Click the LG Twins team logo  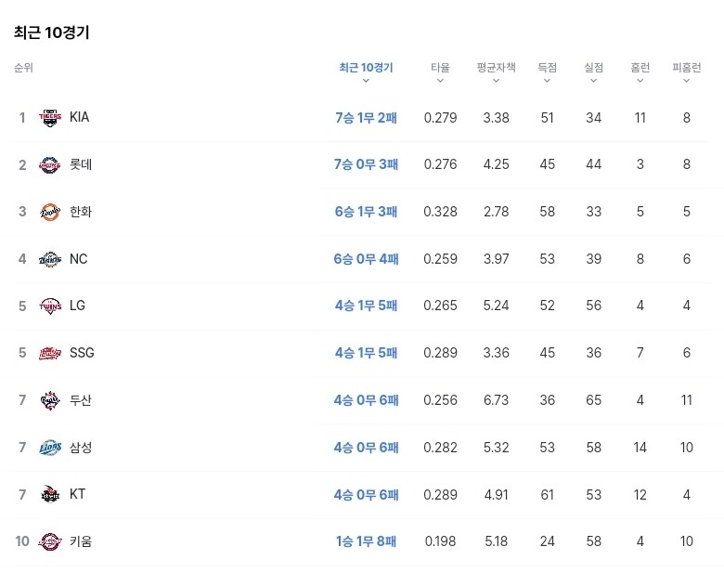[49, 306]
